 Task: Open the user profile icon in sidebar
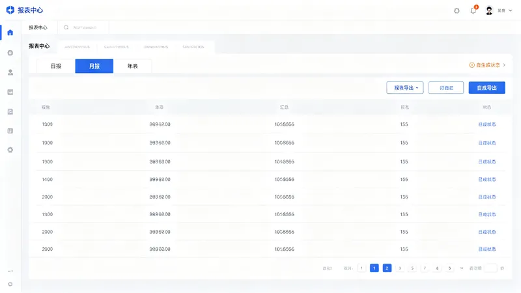[x=10, y=72]
